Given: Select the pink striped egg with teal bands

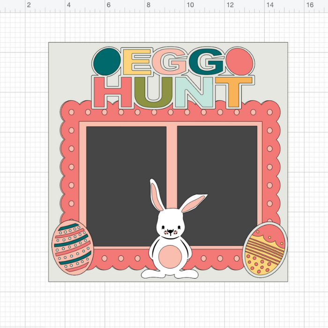Looking at the screenshot, I should click(x=72, y=247).
